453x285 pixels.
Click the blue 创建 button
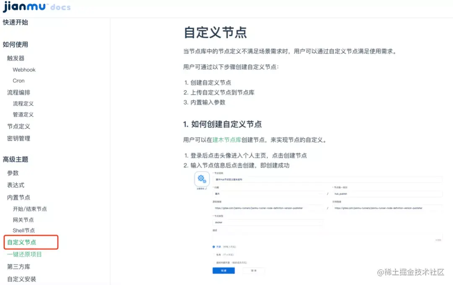click(x=224, y=271)
